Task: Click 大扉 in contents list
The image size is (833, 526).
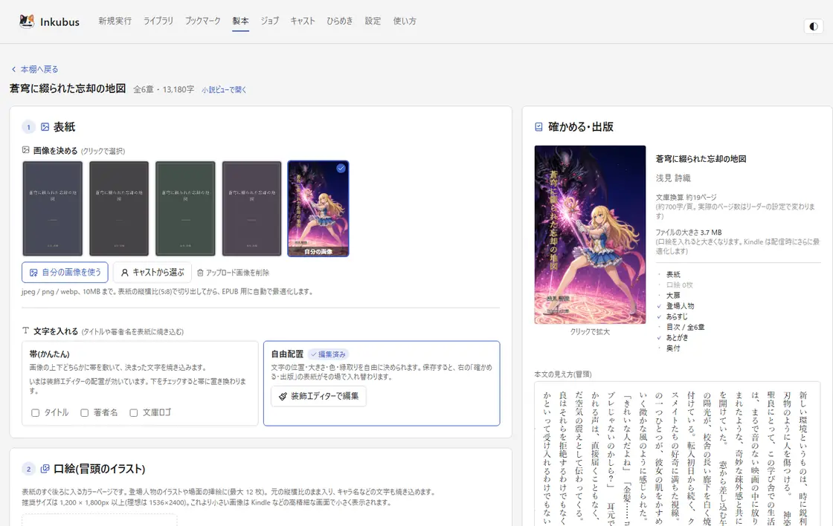Action: tap(673, 295)
